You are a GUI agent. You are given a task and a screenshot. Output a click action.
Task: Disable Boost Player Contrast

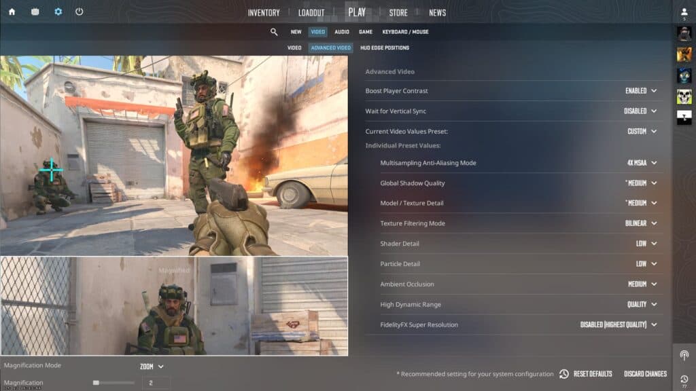tap(639, 91)
